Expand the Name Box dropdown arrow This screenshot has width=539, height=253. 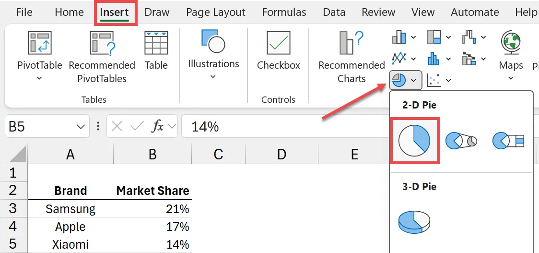(80, 127)
